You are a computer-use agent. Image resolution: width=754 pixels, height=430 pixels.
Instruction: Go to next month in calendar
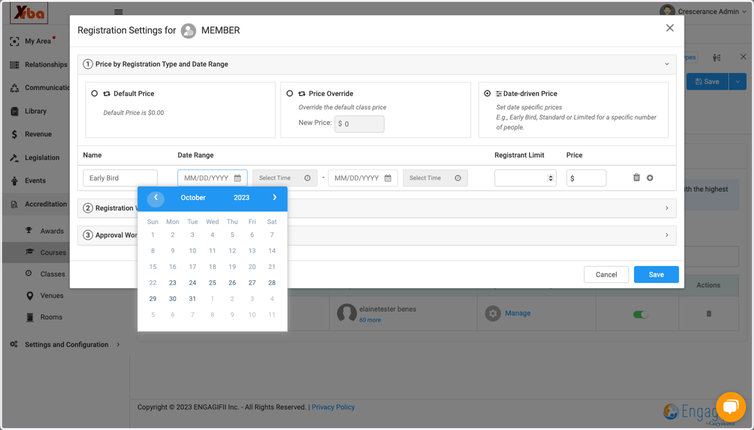pyautogui.click(x=275, y=197)
